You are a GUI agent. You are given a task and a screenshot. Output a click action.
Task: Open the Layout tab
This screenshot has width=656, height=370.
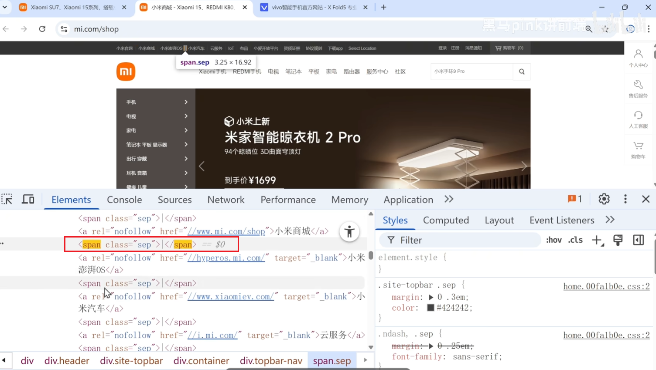point(499,220)
